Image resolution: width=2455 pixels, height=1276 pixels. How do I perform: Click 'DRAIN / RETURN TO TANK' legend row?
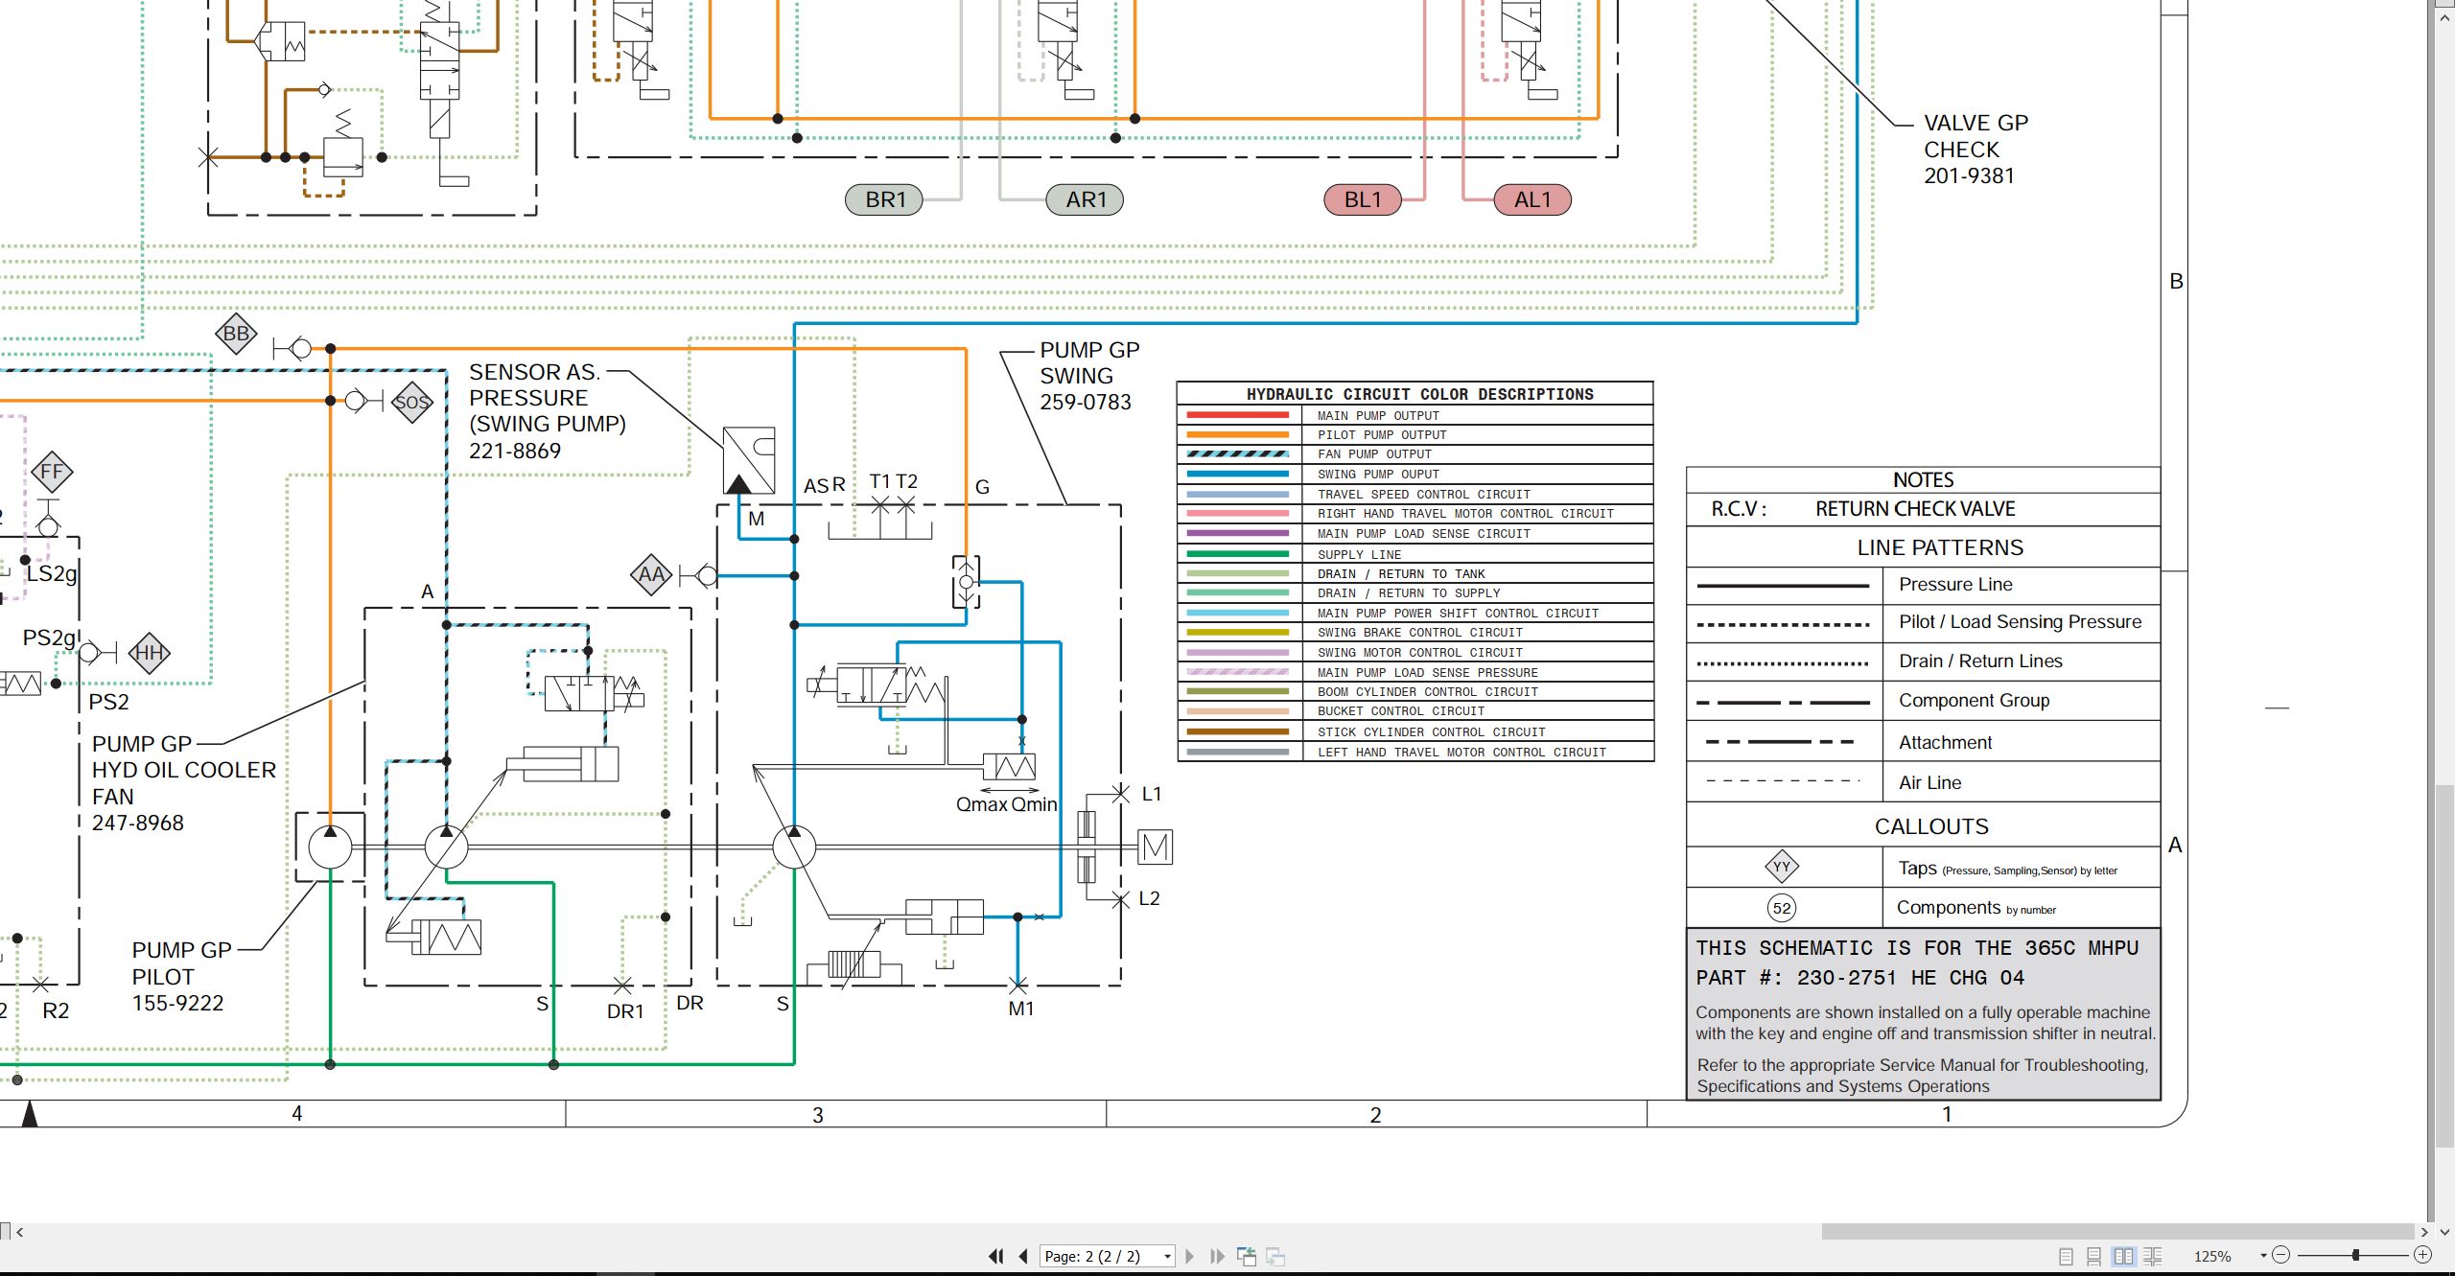click(1415, 573)
